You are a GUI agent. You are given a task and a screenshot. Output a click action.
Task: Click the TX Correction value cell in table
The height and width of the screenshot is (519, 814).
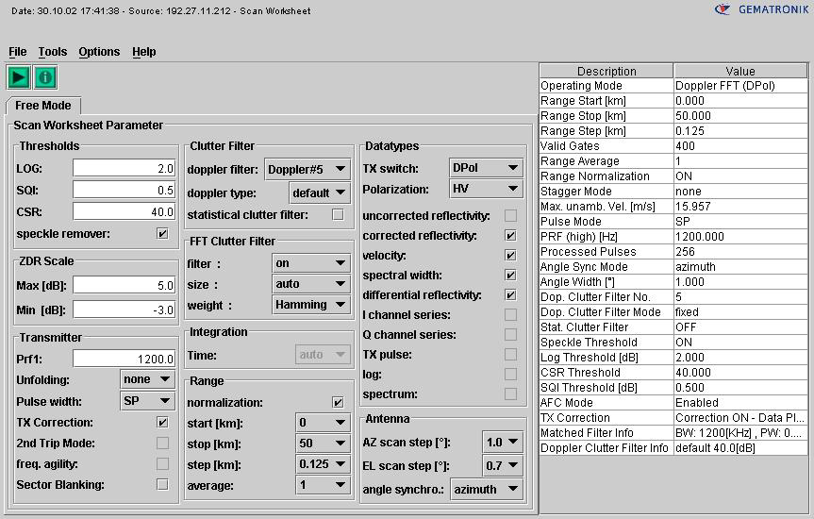coord(740,418)
